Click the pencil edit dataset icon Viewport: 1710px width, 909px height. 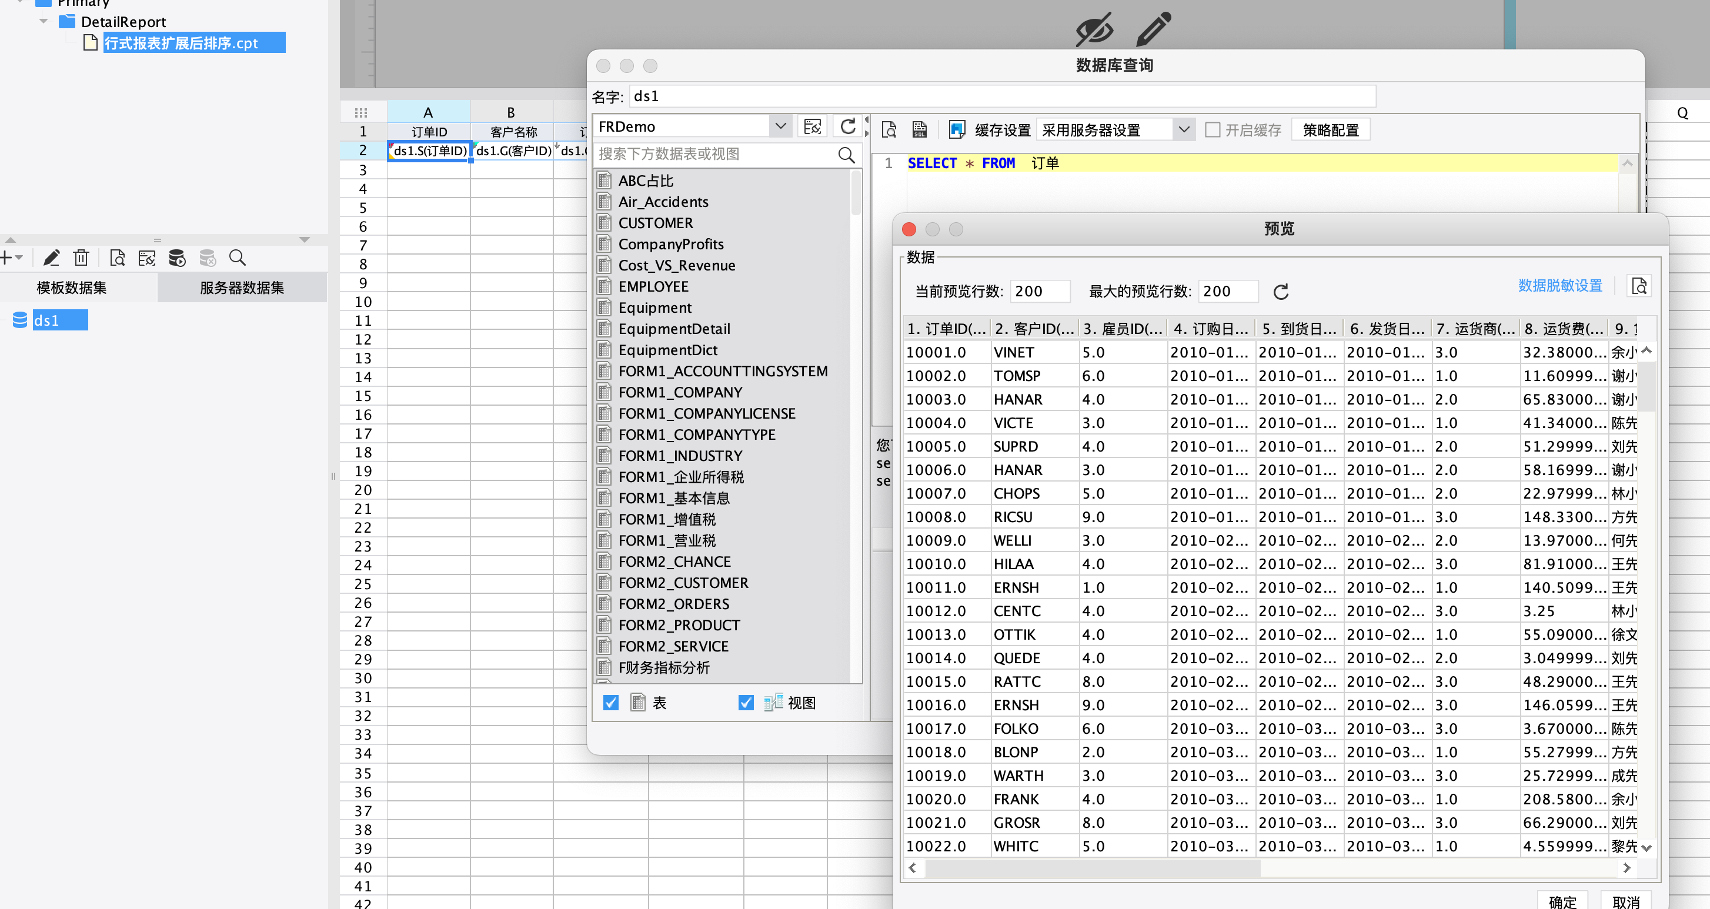click(51, 258)
